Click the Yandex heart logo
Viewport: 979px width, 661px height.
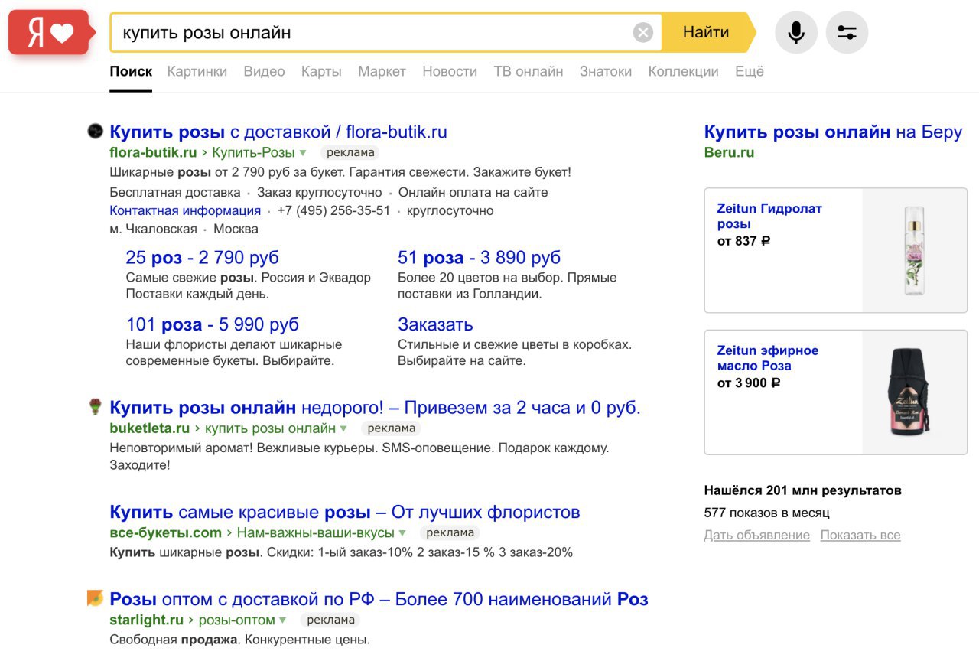pyautogui.click(x=50, y=33)
